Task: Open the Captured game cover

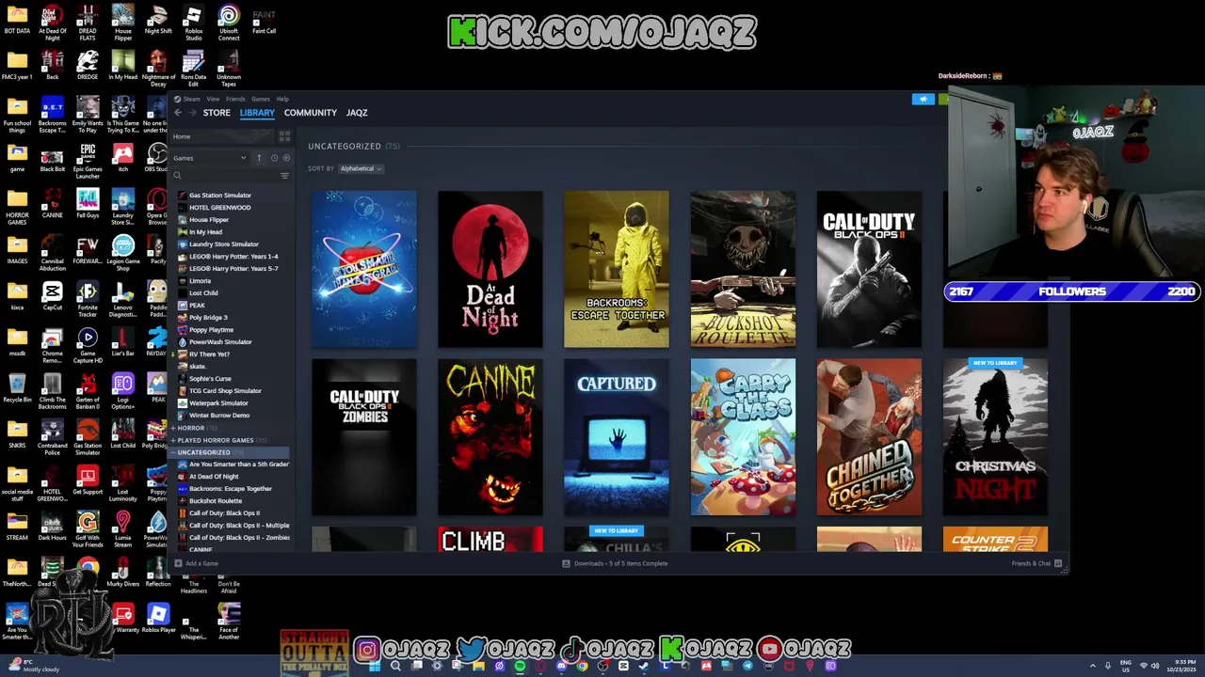Action: (617, 437)
